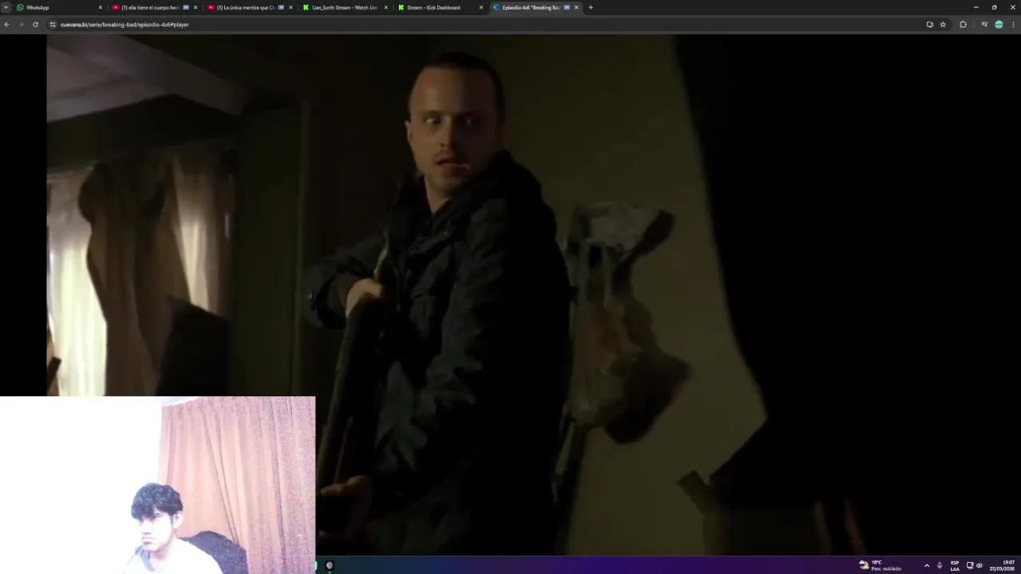This screenshot has width=1021, height=574.
Task: Open the clock showing 19:07
Action: (1003, 565)
